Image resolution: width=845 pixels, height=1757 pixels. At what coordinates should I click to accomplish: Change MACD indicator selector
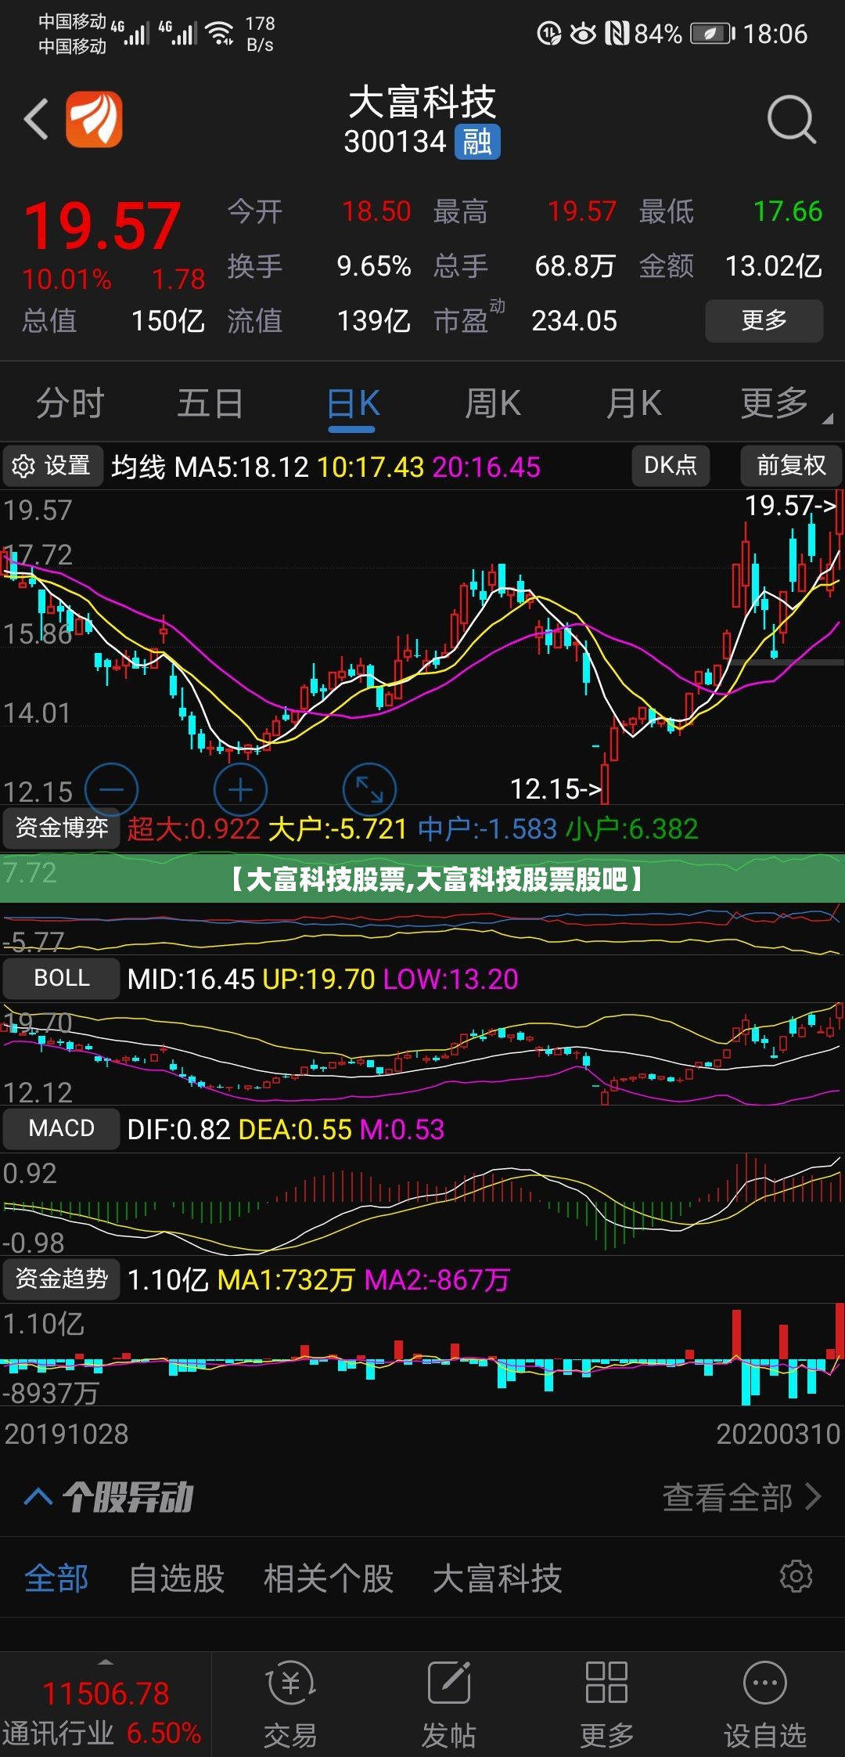pos(62,1128)
